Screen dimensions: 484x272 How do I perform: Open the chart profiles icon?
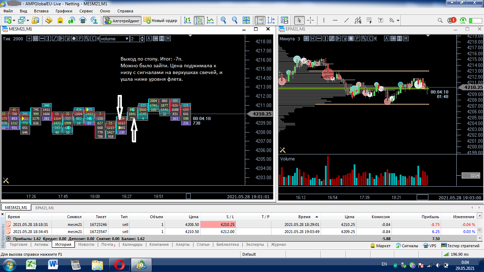pyautogui.click(x=22, y=20)
